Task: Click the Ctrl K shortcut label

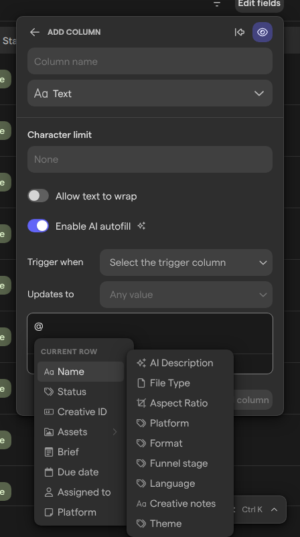Action: tap(252, 510)
